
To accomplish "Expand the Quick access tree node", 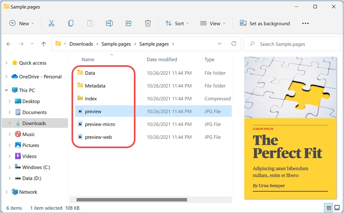I will pos(7,63).
